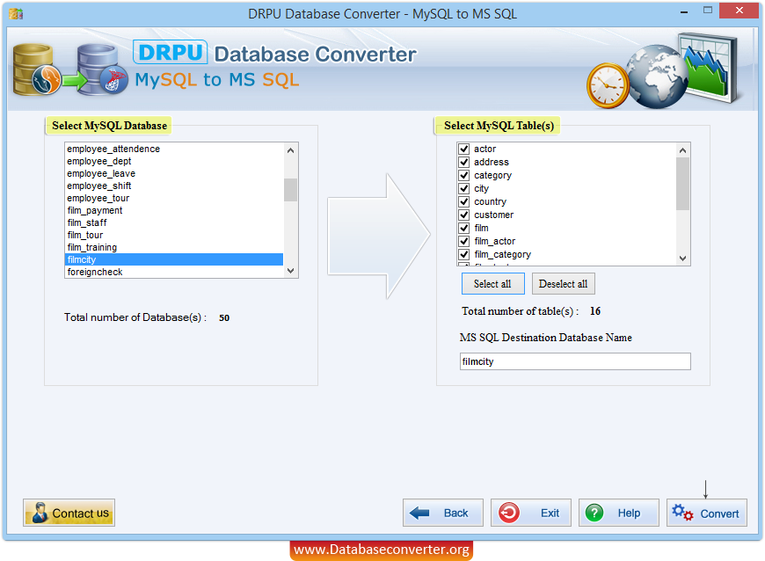The image size is (765, 561).
Task: Select film_tour database
Action: (174, 235)
